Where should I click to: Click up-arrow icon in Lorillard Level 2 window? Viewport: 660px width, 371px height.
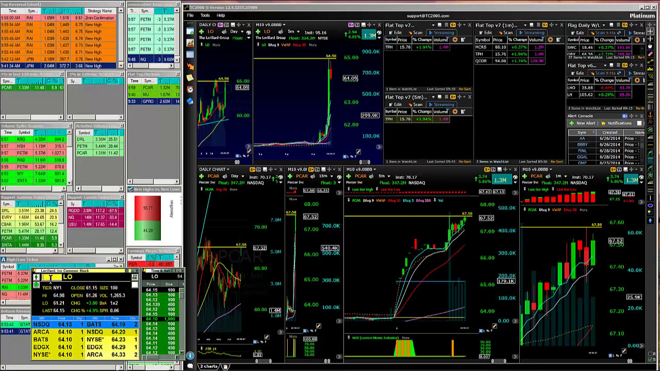tap(36, 277)
